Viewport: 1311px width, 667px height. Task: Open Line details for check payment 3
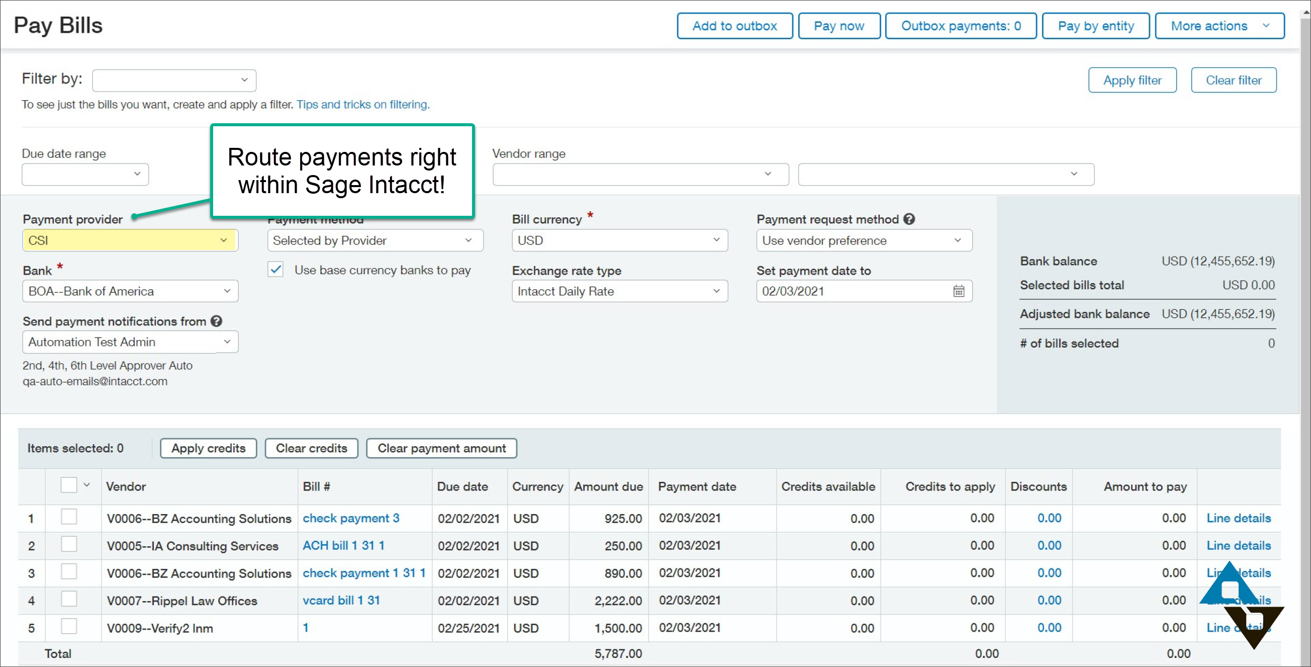[1238, 518]
